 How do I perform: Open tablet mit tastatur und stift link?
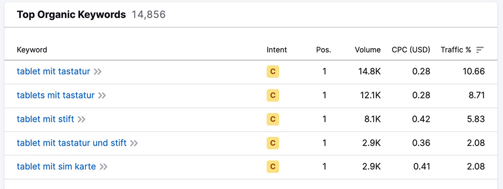point(72,142)
